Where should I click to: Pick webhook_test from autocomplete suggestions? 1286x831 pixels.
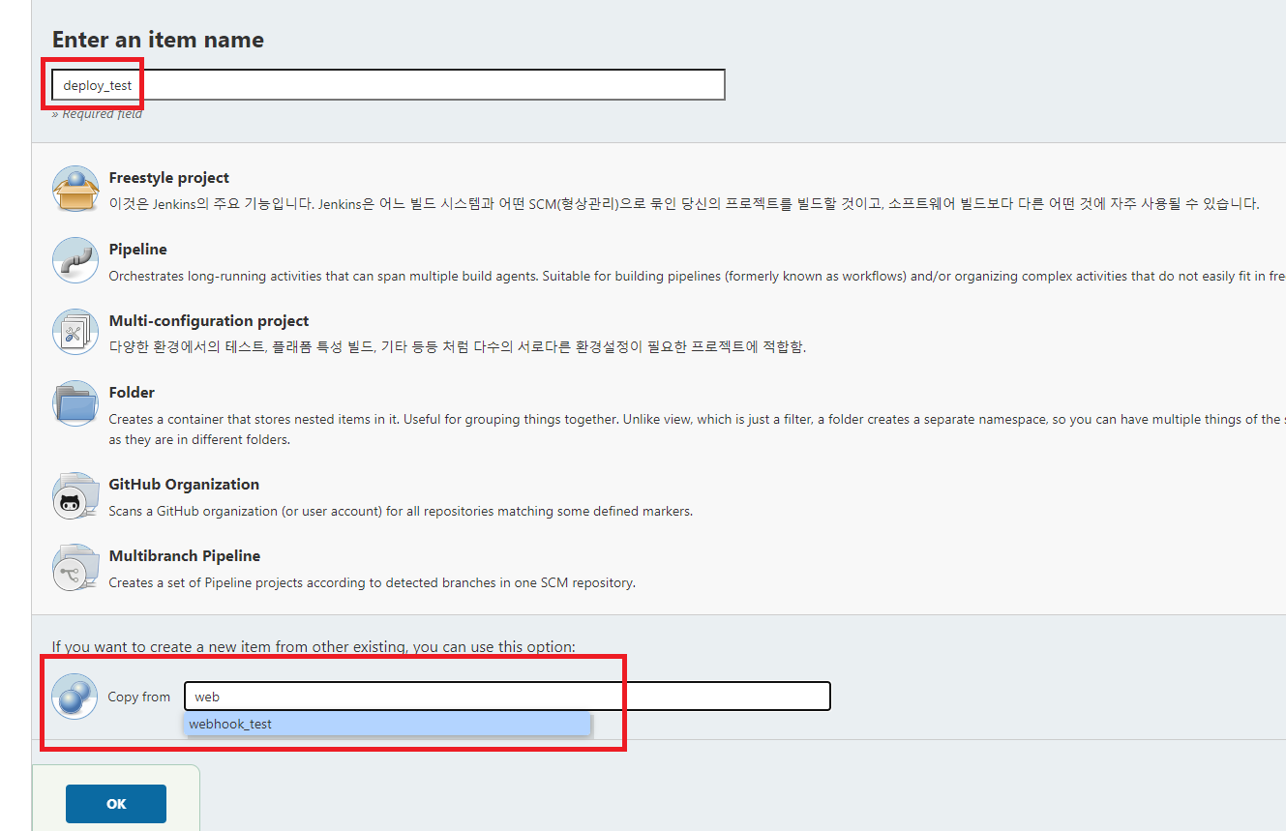coord(387,724)
